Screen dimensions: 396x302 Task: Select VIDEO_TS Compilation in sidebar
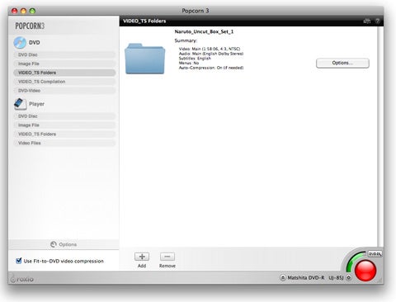click(x=64, y=82)
